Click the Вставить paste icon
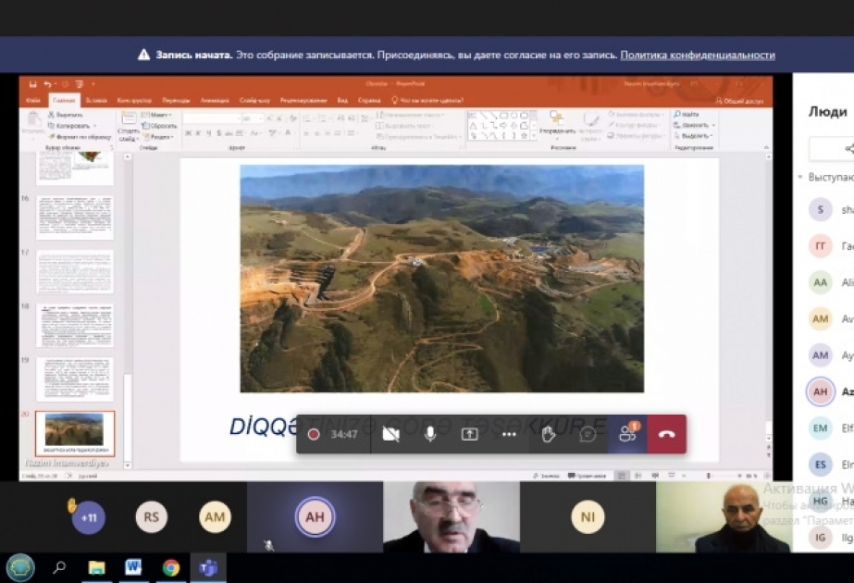This screenshot has width=854, height=583. point(33,118)
